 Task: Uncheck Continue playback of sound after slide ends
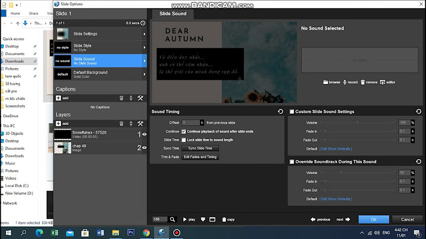pos(183,131)
